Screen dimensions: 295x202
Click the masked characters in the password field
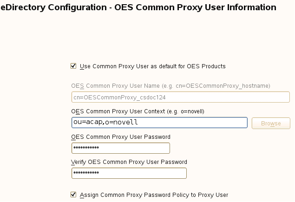pos(86,148)
